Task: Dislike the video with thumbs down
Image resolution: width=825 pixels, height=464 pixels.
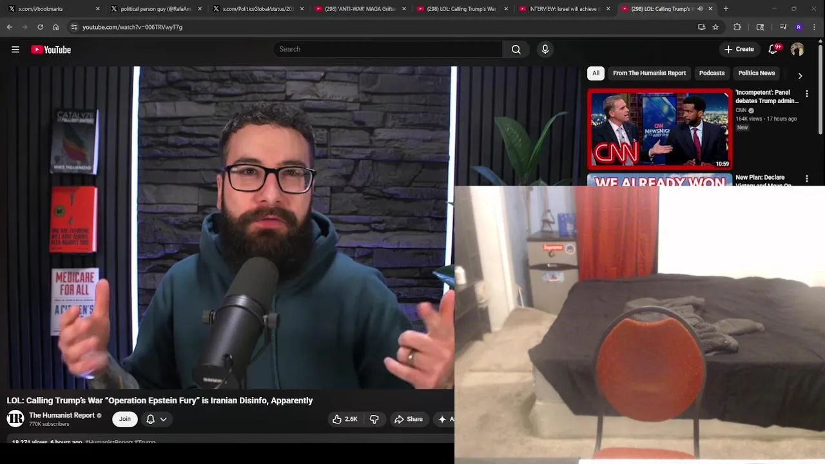Action: 374,419
